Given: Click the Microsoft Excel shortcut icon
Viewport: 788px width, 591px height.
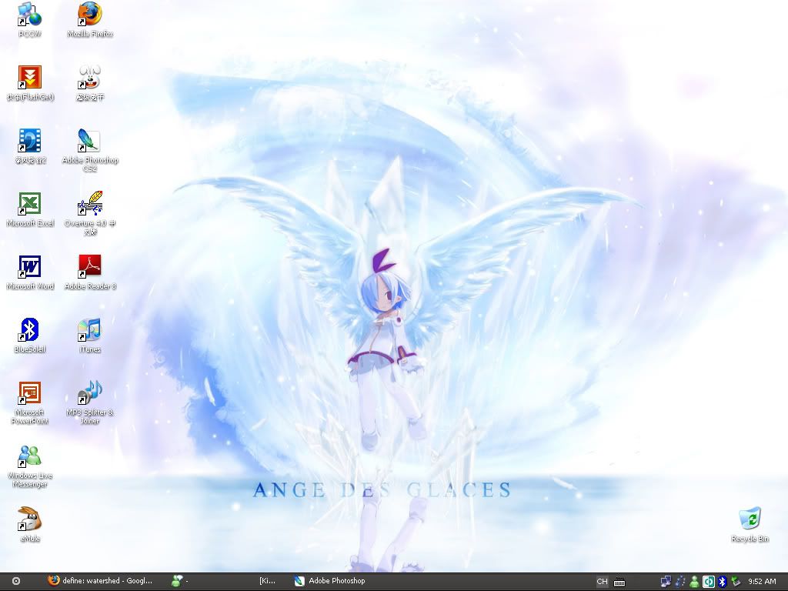Looking at the screenshot, I should (x=30, y=205).
